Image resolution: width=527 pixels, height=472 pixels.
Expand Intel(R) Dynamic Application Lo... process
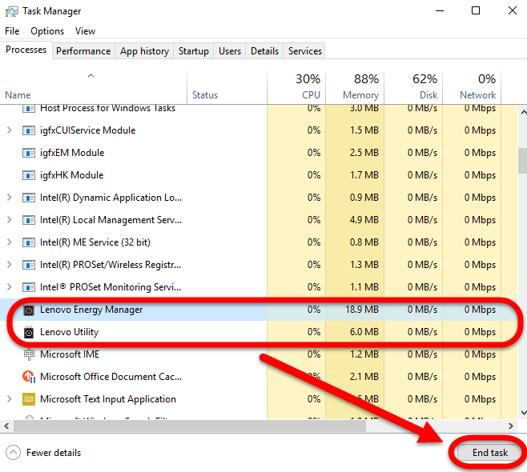(x=10, y=198)
